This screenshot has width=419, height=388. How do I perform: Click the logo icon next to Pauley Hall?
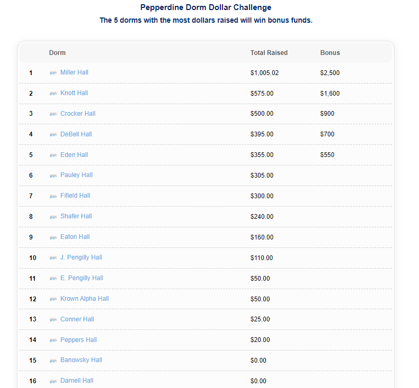(53, 175)
